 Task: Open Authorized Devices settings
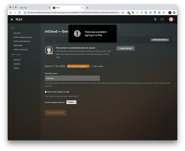tap(22, 41)
